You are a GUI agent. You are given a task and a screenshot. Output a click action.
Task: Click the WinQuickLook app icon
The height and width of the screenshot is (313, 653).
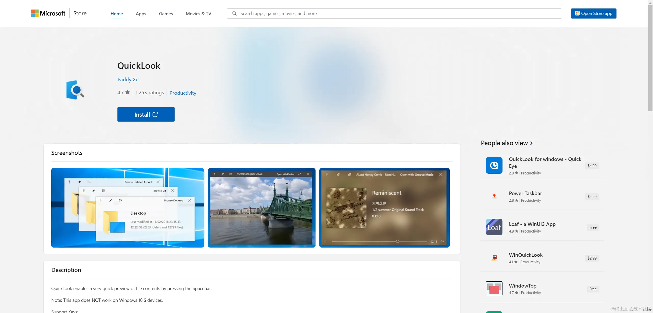(494, 258)
